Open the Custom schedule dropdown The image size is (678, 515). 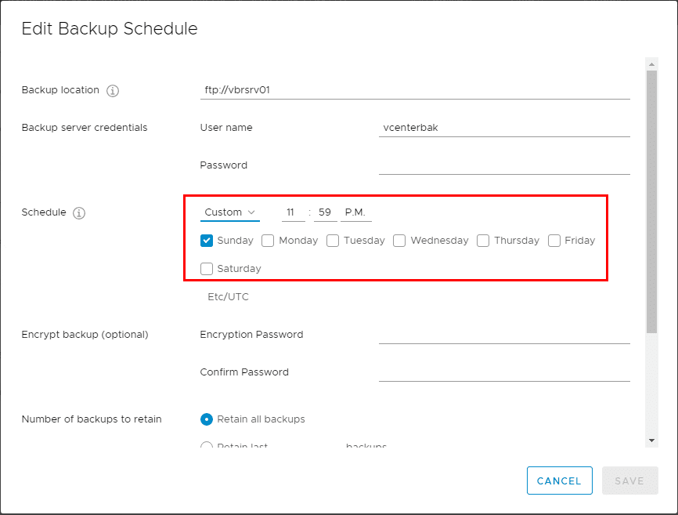click(x=229, y=212)
